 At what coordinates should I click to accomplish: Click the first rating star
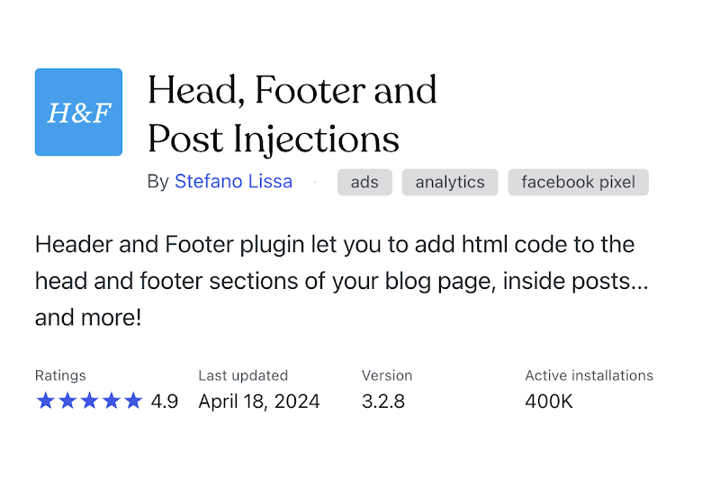coord(46,401)
